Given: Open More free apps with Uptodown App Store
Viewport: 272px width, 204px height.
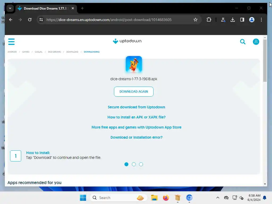Looking at the screenshot, I should pos(136,127).
